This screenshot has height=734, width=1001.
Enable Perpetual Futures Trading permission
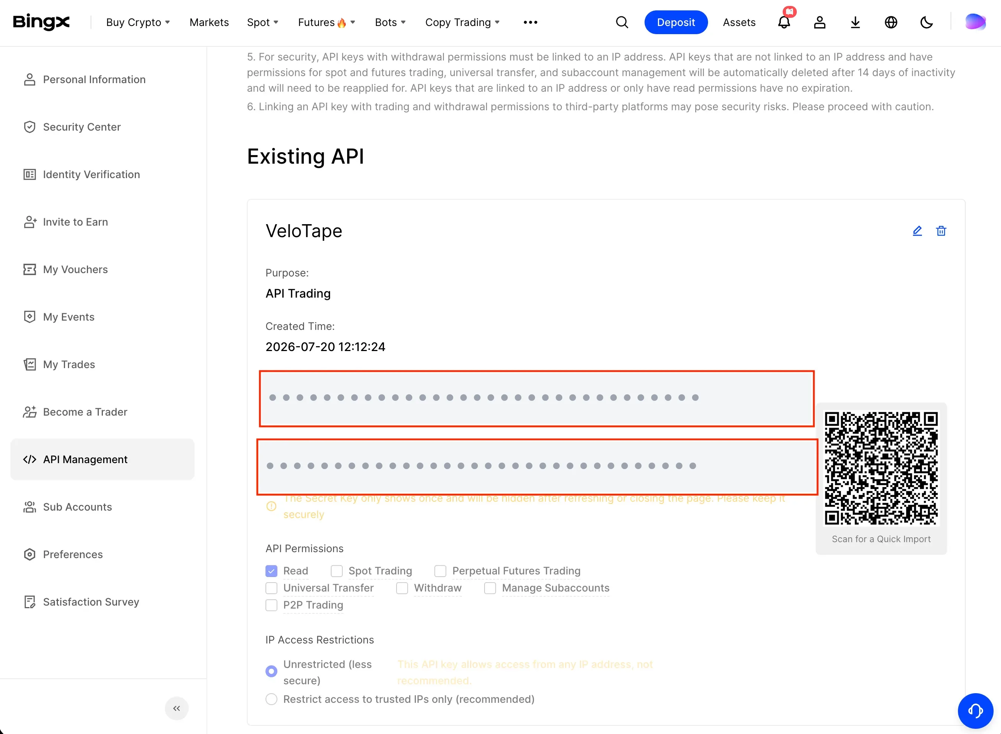click(440, 571)
